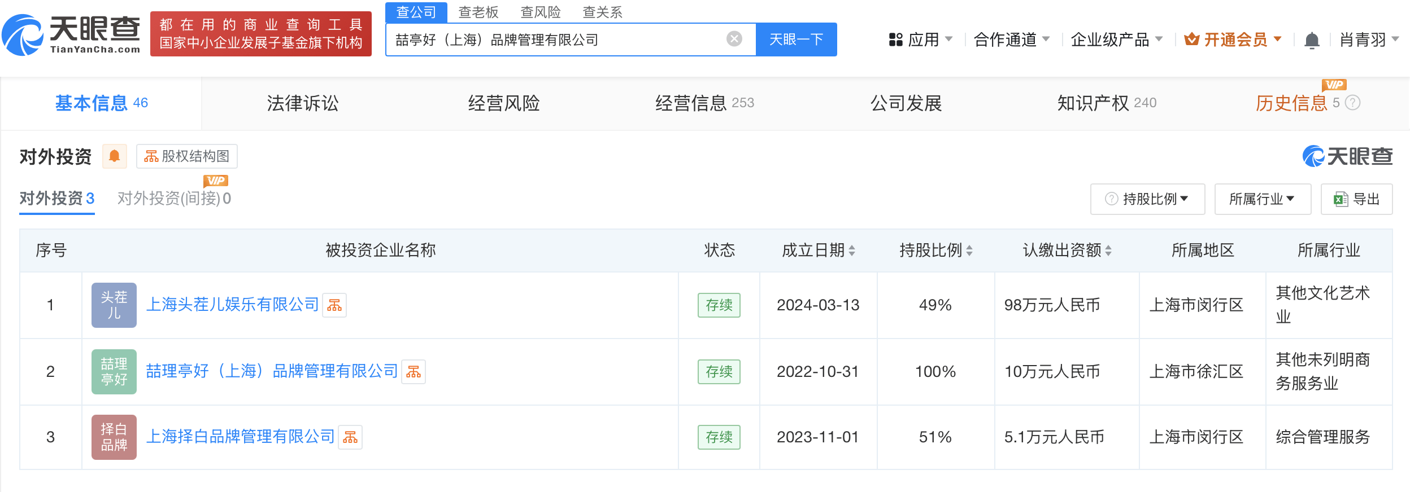This screenshot has height=492, width=1410.
Task: Sort the table by 持股比例 column
Action: tap(969, 251)
